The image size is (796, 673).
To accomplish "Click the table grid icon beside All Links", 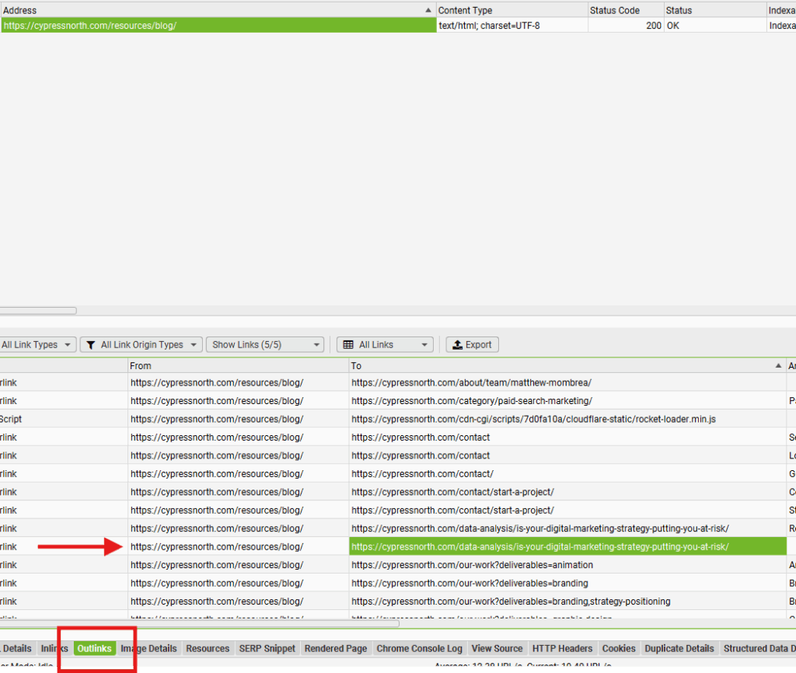I will pos(348,344).
